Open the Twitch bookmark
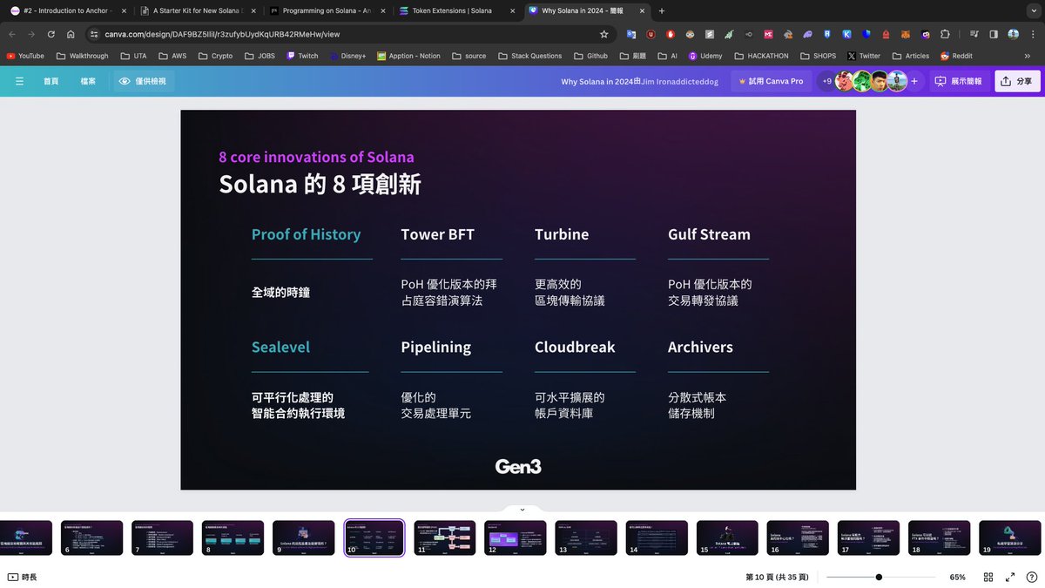Viewport: 1045px width, 588px height. pyautogui.click(x=302, y=56)
